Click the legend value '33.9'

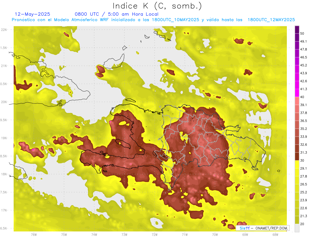click(303, 137)
